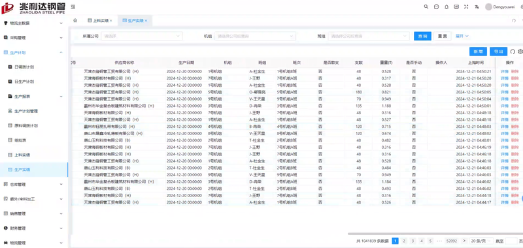This screenshot has width=523, height=248.
Task: Expand 生产报表 submenu chevron
Action: coord(61,97)
